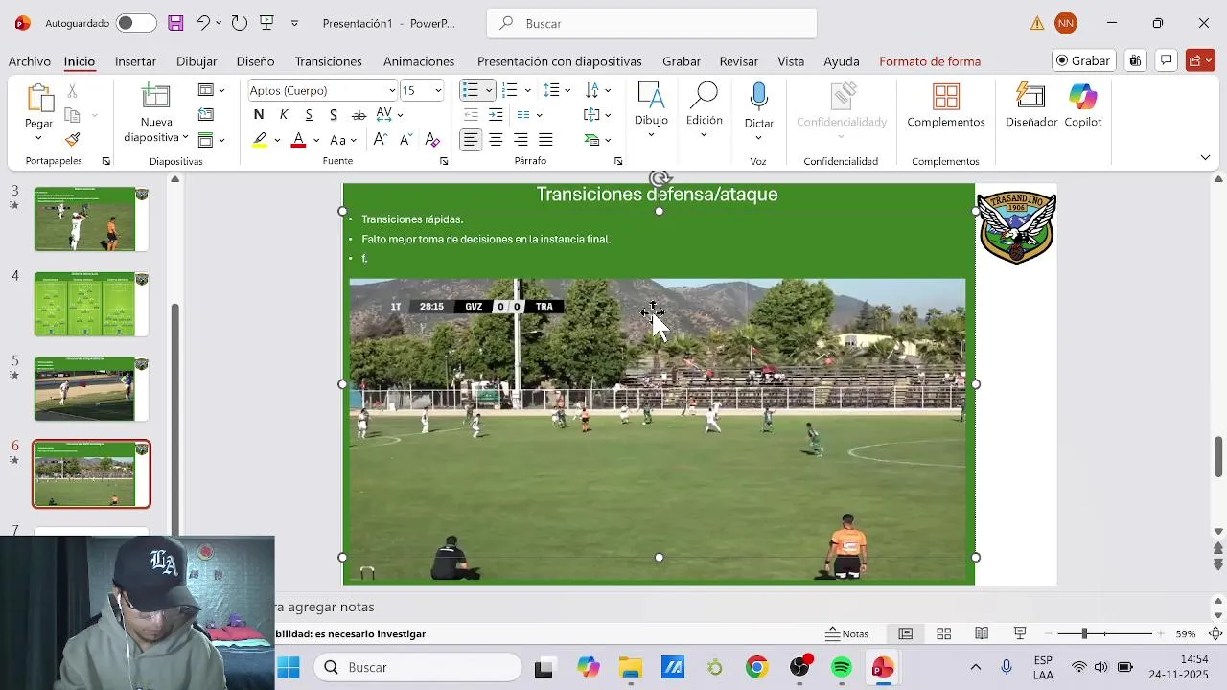The height and width of the screenshot is (690, 1227).
Task: Apply the red font color
Action: pyautogui.click(x=298, y=140)
